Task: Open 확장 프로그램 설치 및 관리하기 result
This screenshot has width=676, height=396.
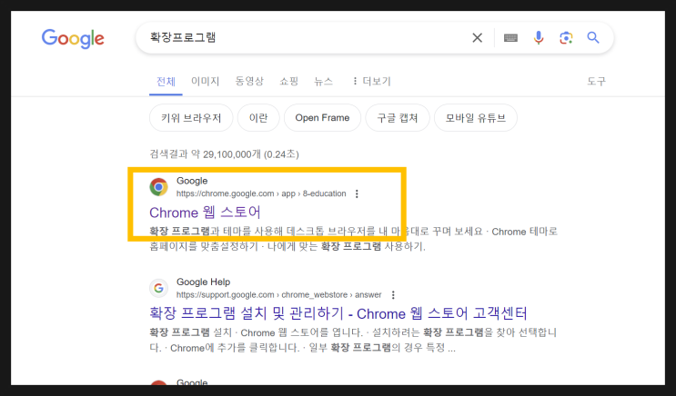Action: click(338, 313)
